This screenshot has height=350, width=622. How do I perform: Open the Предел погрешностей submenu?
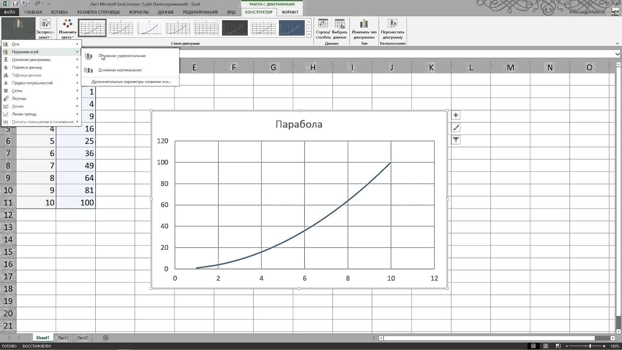pyautogui.click(x=40, y=83)
